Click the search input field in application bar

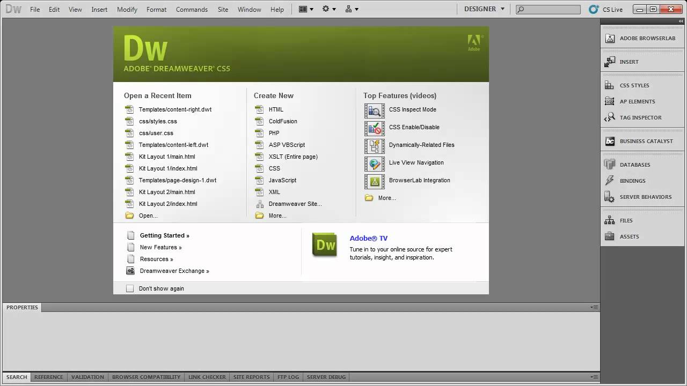[x=548, y=9]
